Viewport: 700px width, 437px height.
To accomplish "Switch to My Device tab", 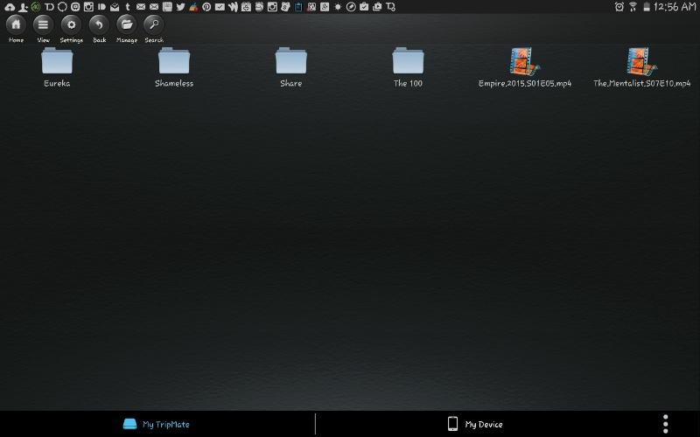I will pos(475,424).
